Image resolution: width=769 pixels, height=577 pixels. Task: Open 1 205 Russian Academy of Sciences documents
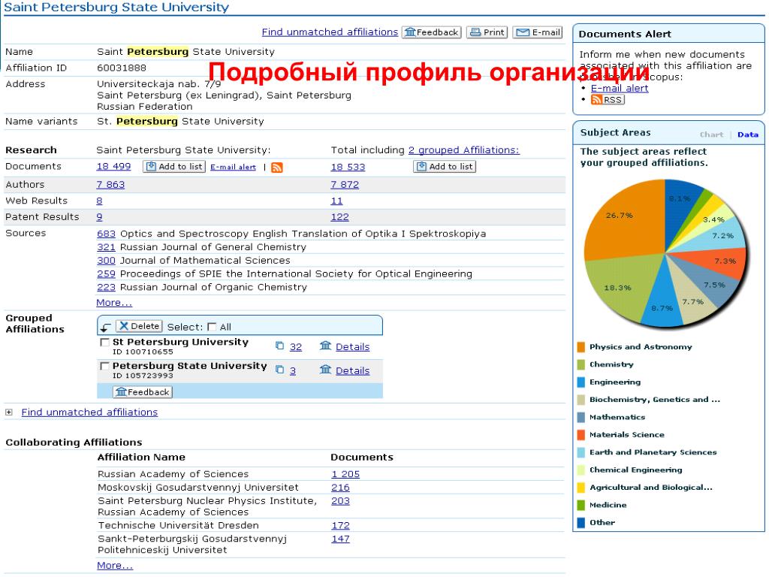tap(345, 474)
